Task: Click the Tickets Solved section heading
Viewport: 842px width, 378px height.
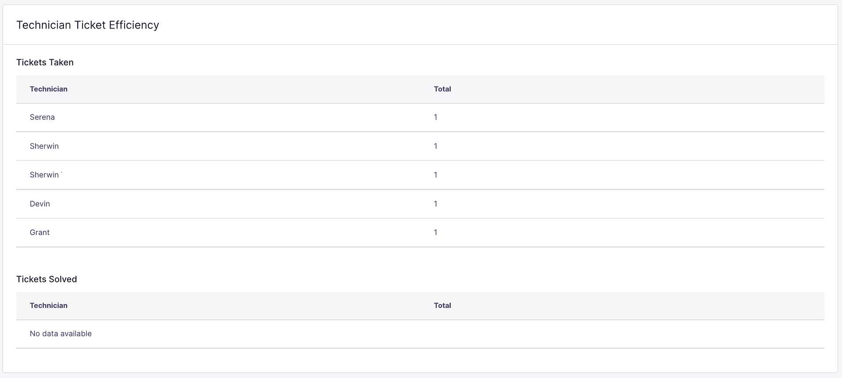Action: pos(46,279)
